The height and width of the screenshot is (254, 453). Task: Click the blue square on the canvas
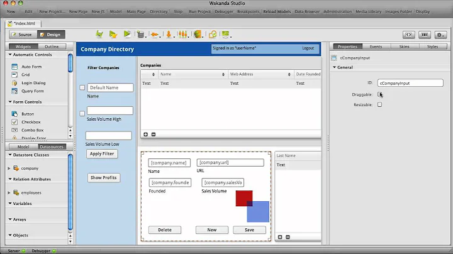click(x=259, y=213)
